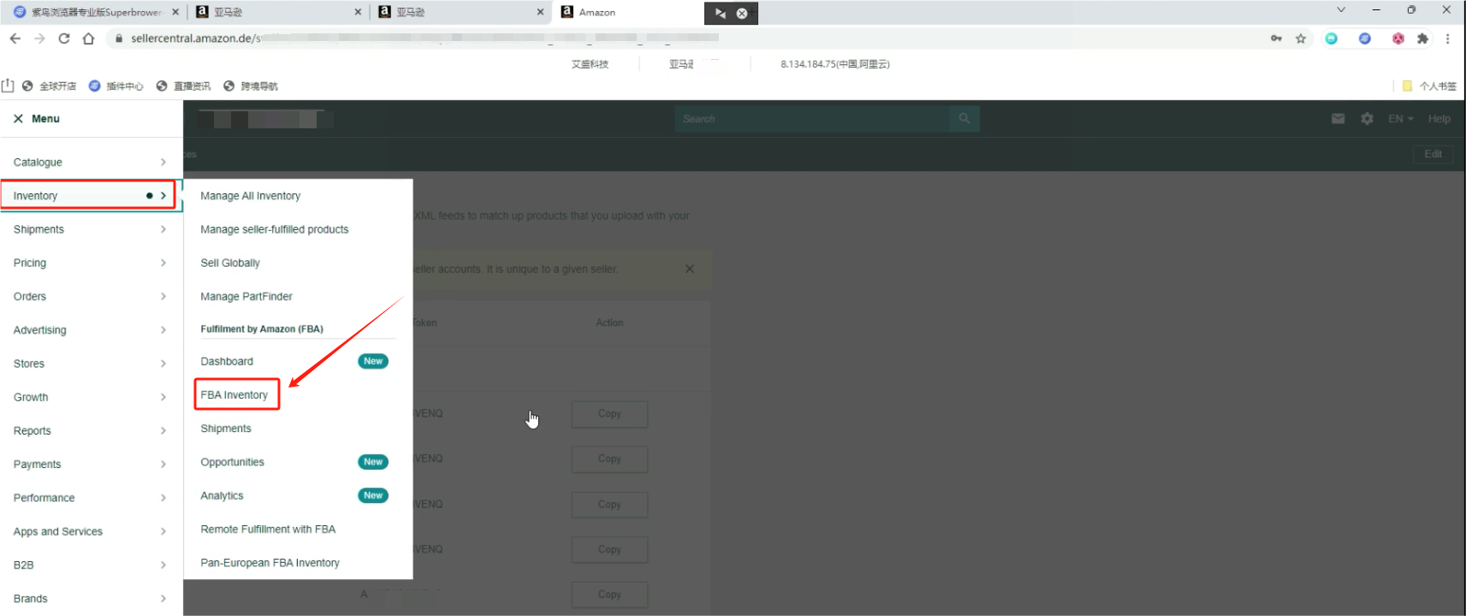1466x616 pixels.
Task: Expand the Catalogue menu section
Action: click(90, 163)
